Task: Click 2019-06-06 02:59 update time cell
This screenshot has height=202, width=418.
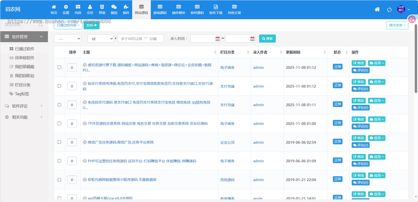Action: click(x=301, y=142)
